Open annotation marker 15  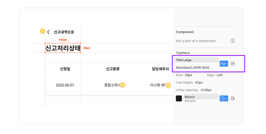168,85
